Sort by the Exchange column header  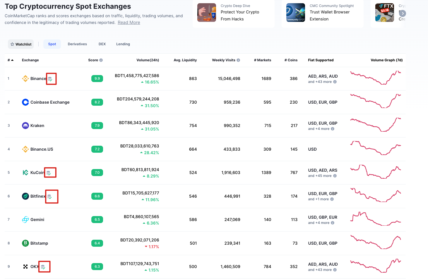[x=30, y=60]
